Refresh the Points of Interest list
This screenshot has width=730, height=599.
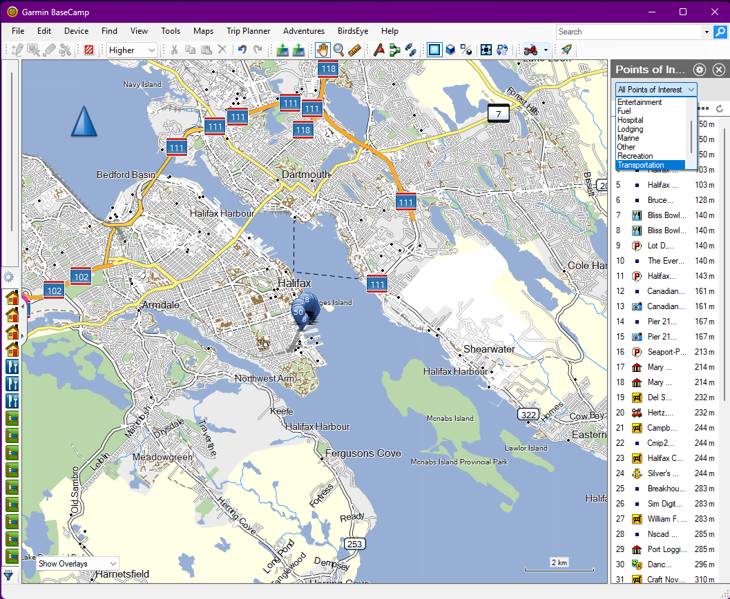[720, 108]
